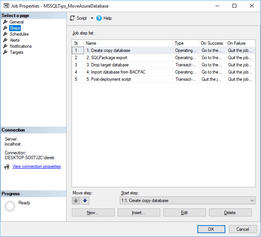Image resolution: width=261 pixels, height=237 pixels.
Task: Move step up with arrow button
Action: click(x=76, y=200)
